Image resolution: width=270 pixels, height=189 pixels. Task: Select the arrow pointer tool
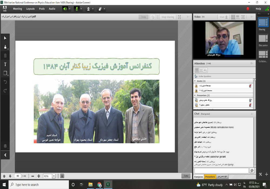click(x=5, y=38)
